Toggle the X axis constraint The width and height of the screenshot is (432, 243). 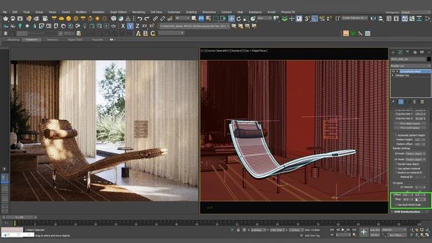pyautogui.click(x=123, y=26)
